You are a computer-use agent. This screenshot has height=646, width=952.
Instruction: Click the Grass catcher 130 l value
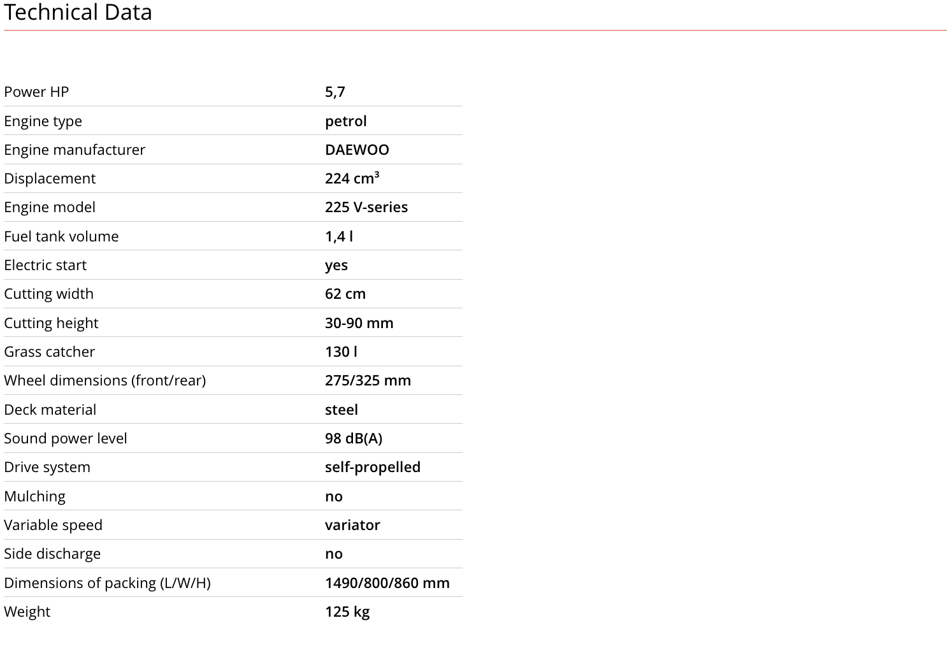point(341,352)
